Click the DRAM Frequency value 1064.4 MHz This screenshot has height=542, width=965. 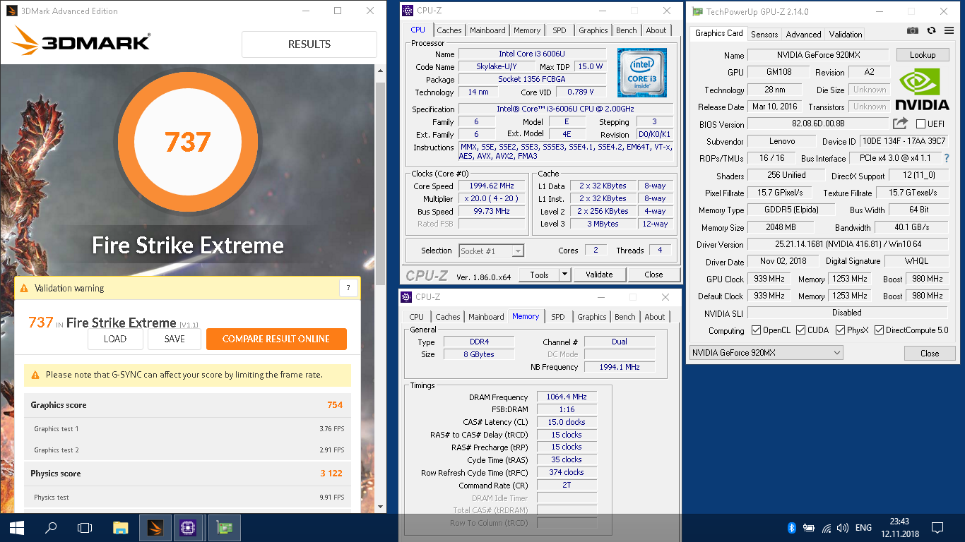pyautogui.click(x=567, y=397)
